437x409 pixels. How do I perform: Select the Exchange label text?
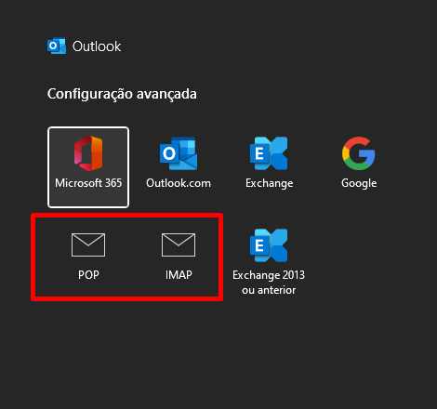coord(269,183)
